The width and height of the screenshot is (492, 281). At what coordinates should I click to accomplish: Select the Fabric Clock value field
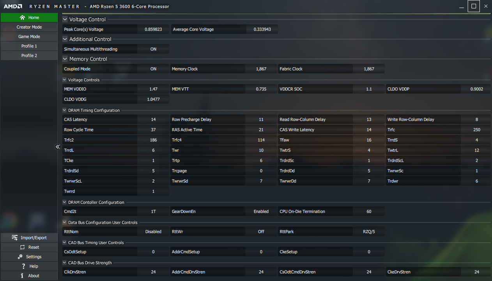(x=369, y=69)
